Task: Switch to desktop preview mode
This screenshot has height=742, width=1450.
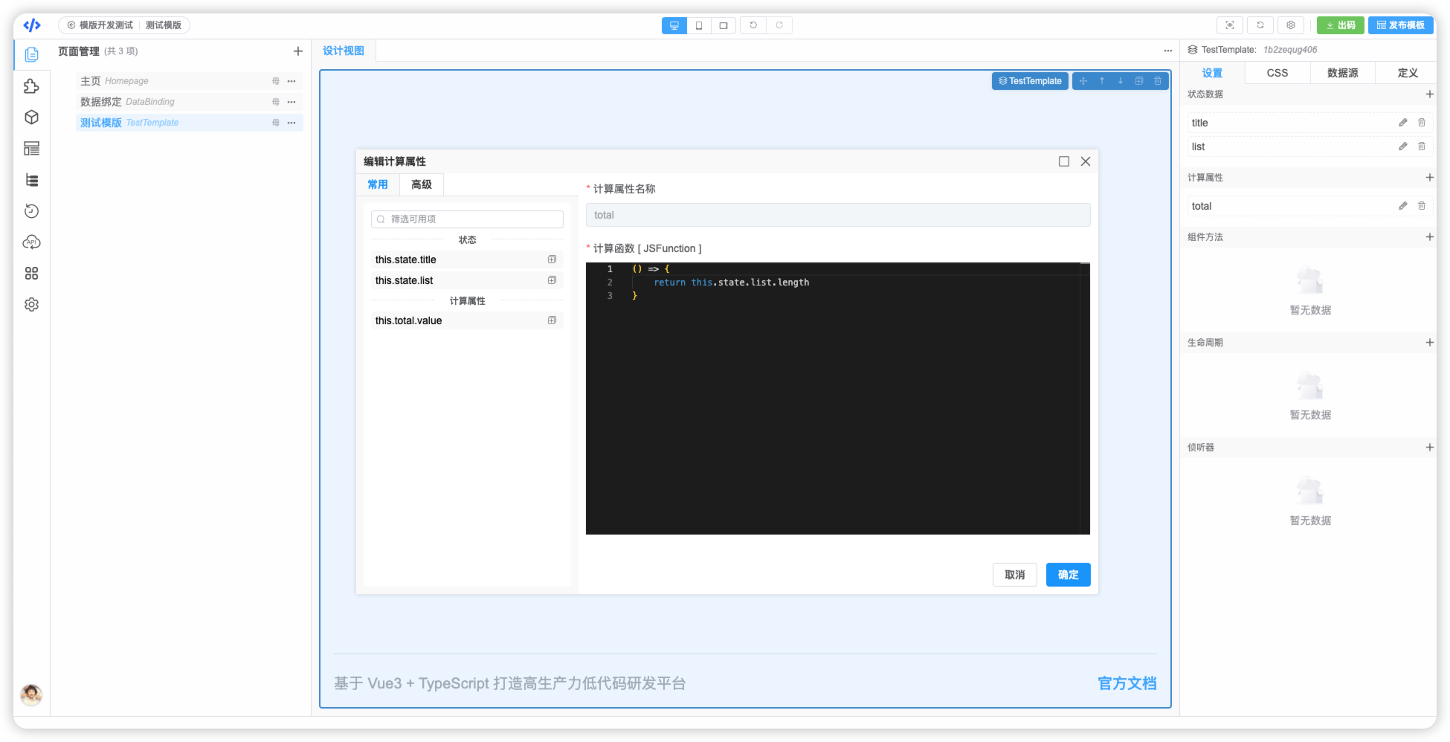Action: pos(674,25)
